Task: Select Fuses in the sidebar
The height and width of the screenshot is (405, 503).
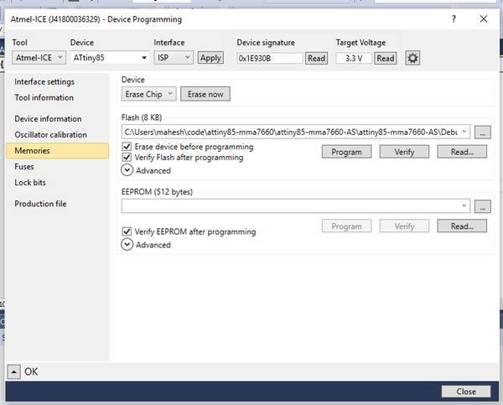Action: click(x=24, y=167)
